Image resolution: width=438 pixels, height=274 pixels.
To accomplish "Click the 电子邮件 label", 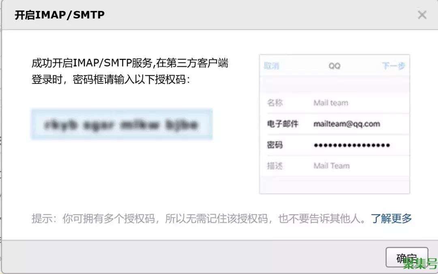I will tap(283, 124).
